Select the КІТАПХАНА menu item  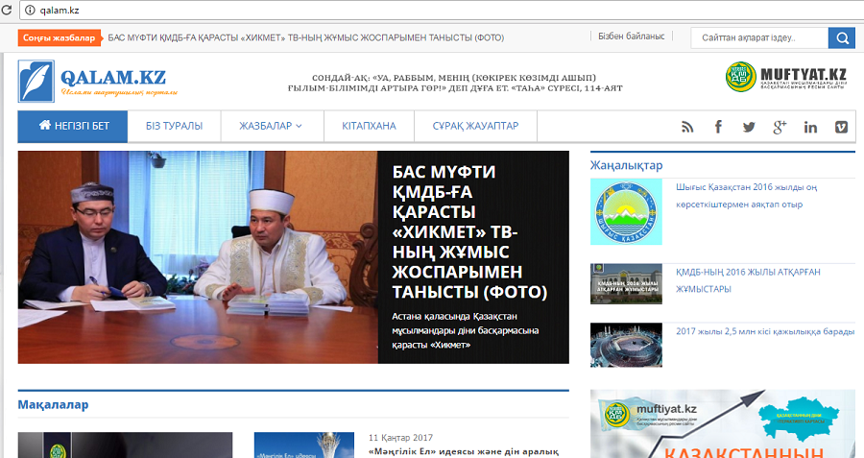coord(369,126)
